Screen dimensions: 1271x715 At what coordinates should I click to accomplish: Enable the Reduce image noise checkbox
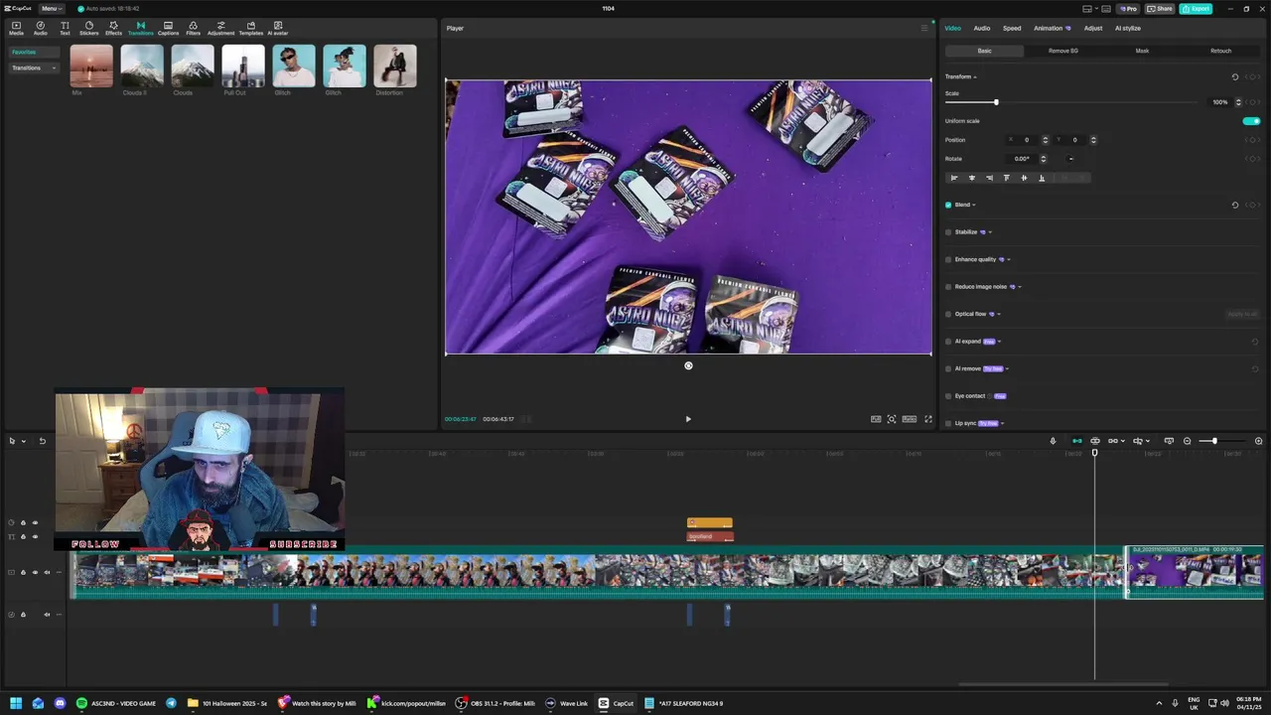coord(948,287)
